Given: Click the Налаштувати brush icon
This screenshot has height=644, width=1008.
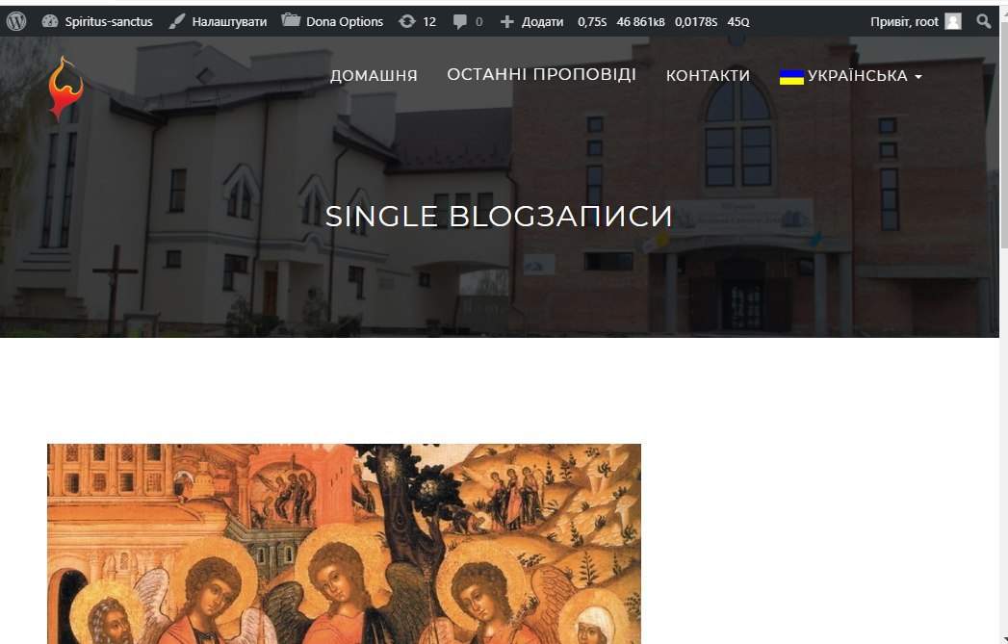Looking at the screenshot, I should pyautogui.click(x=177, y=21).
